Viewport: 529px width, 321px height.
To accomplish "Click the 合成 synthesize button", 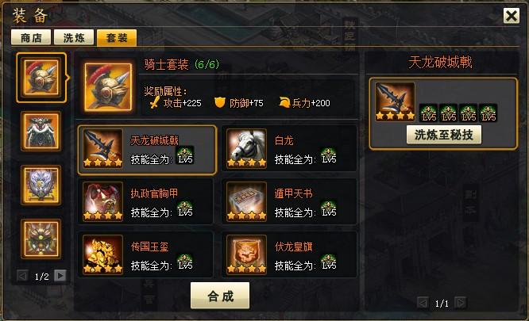I will coord(220,296).
